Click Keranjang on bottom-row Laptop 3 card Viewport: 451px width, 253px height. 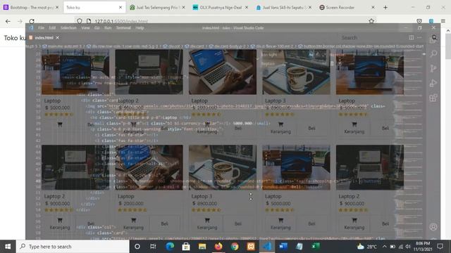206,223
